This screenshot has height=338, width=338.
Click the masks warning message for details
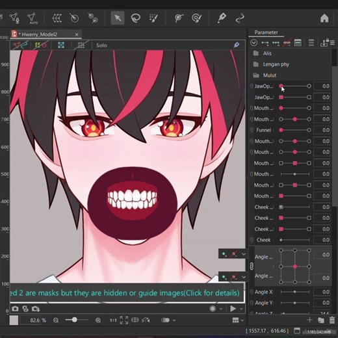127,293
